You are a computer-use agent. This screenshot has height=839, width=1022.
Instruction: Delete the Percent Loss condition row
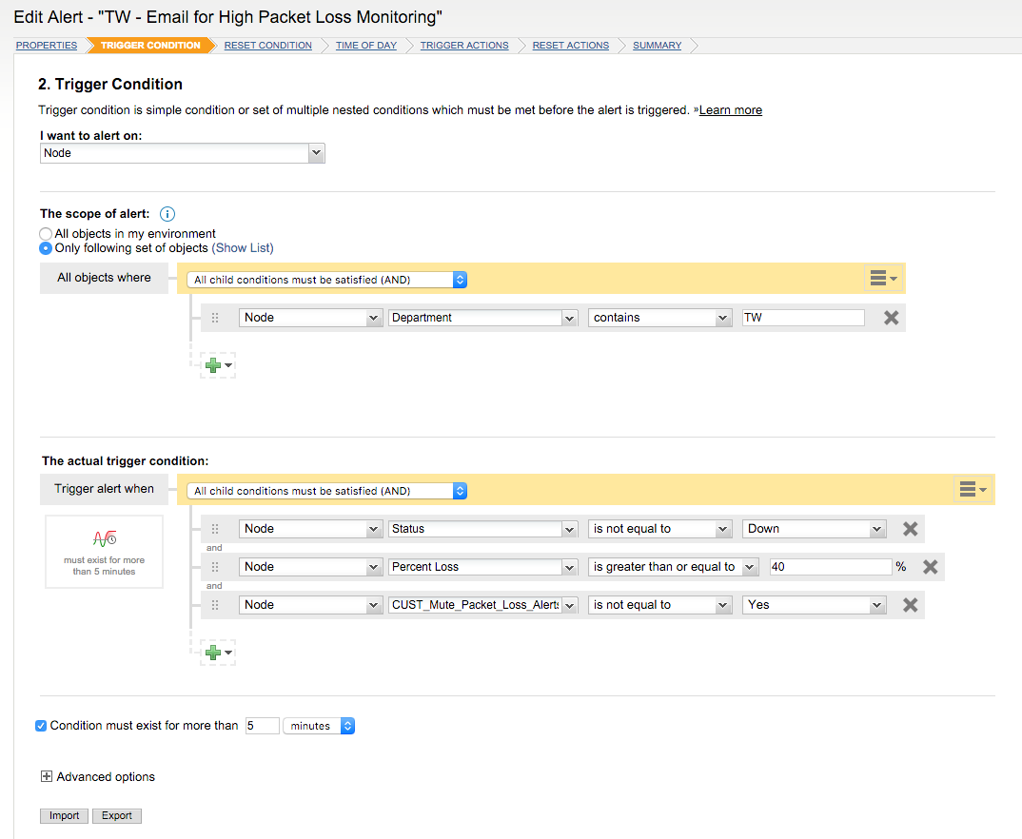(x=930, y=567)
